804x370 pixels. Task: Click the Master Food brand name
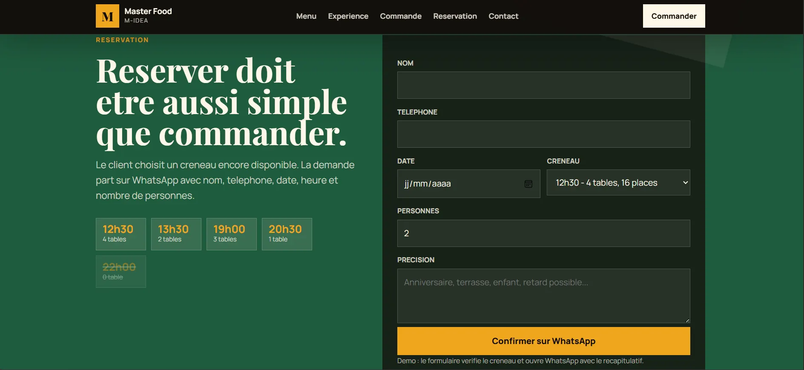point(148,11)
